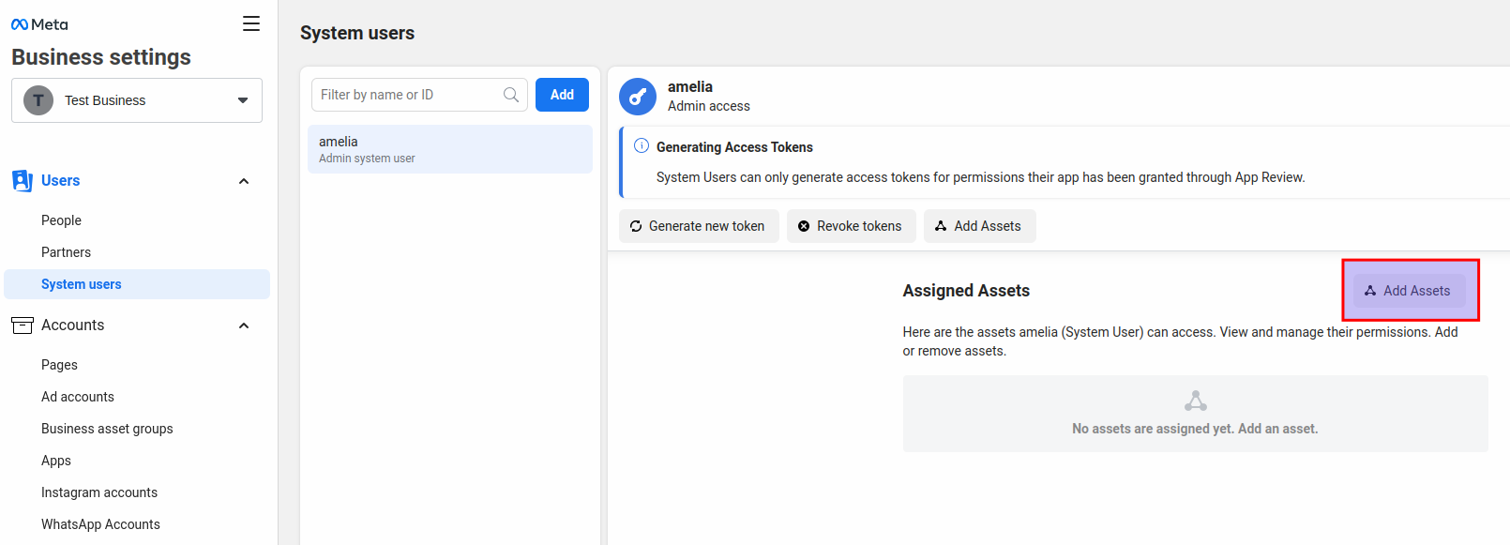The image size is (1510, 545).
Task: Toggle the hamburger menu icon
Action: pos(251,23)
